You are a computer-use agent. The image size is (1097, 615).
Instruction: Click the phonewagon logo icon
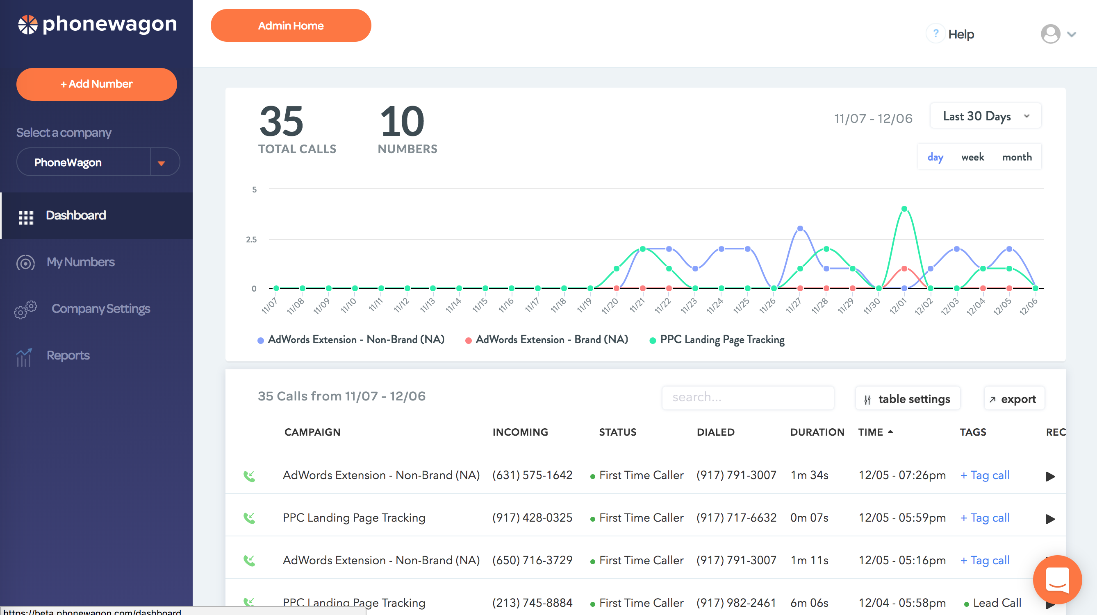[28, 25]
